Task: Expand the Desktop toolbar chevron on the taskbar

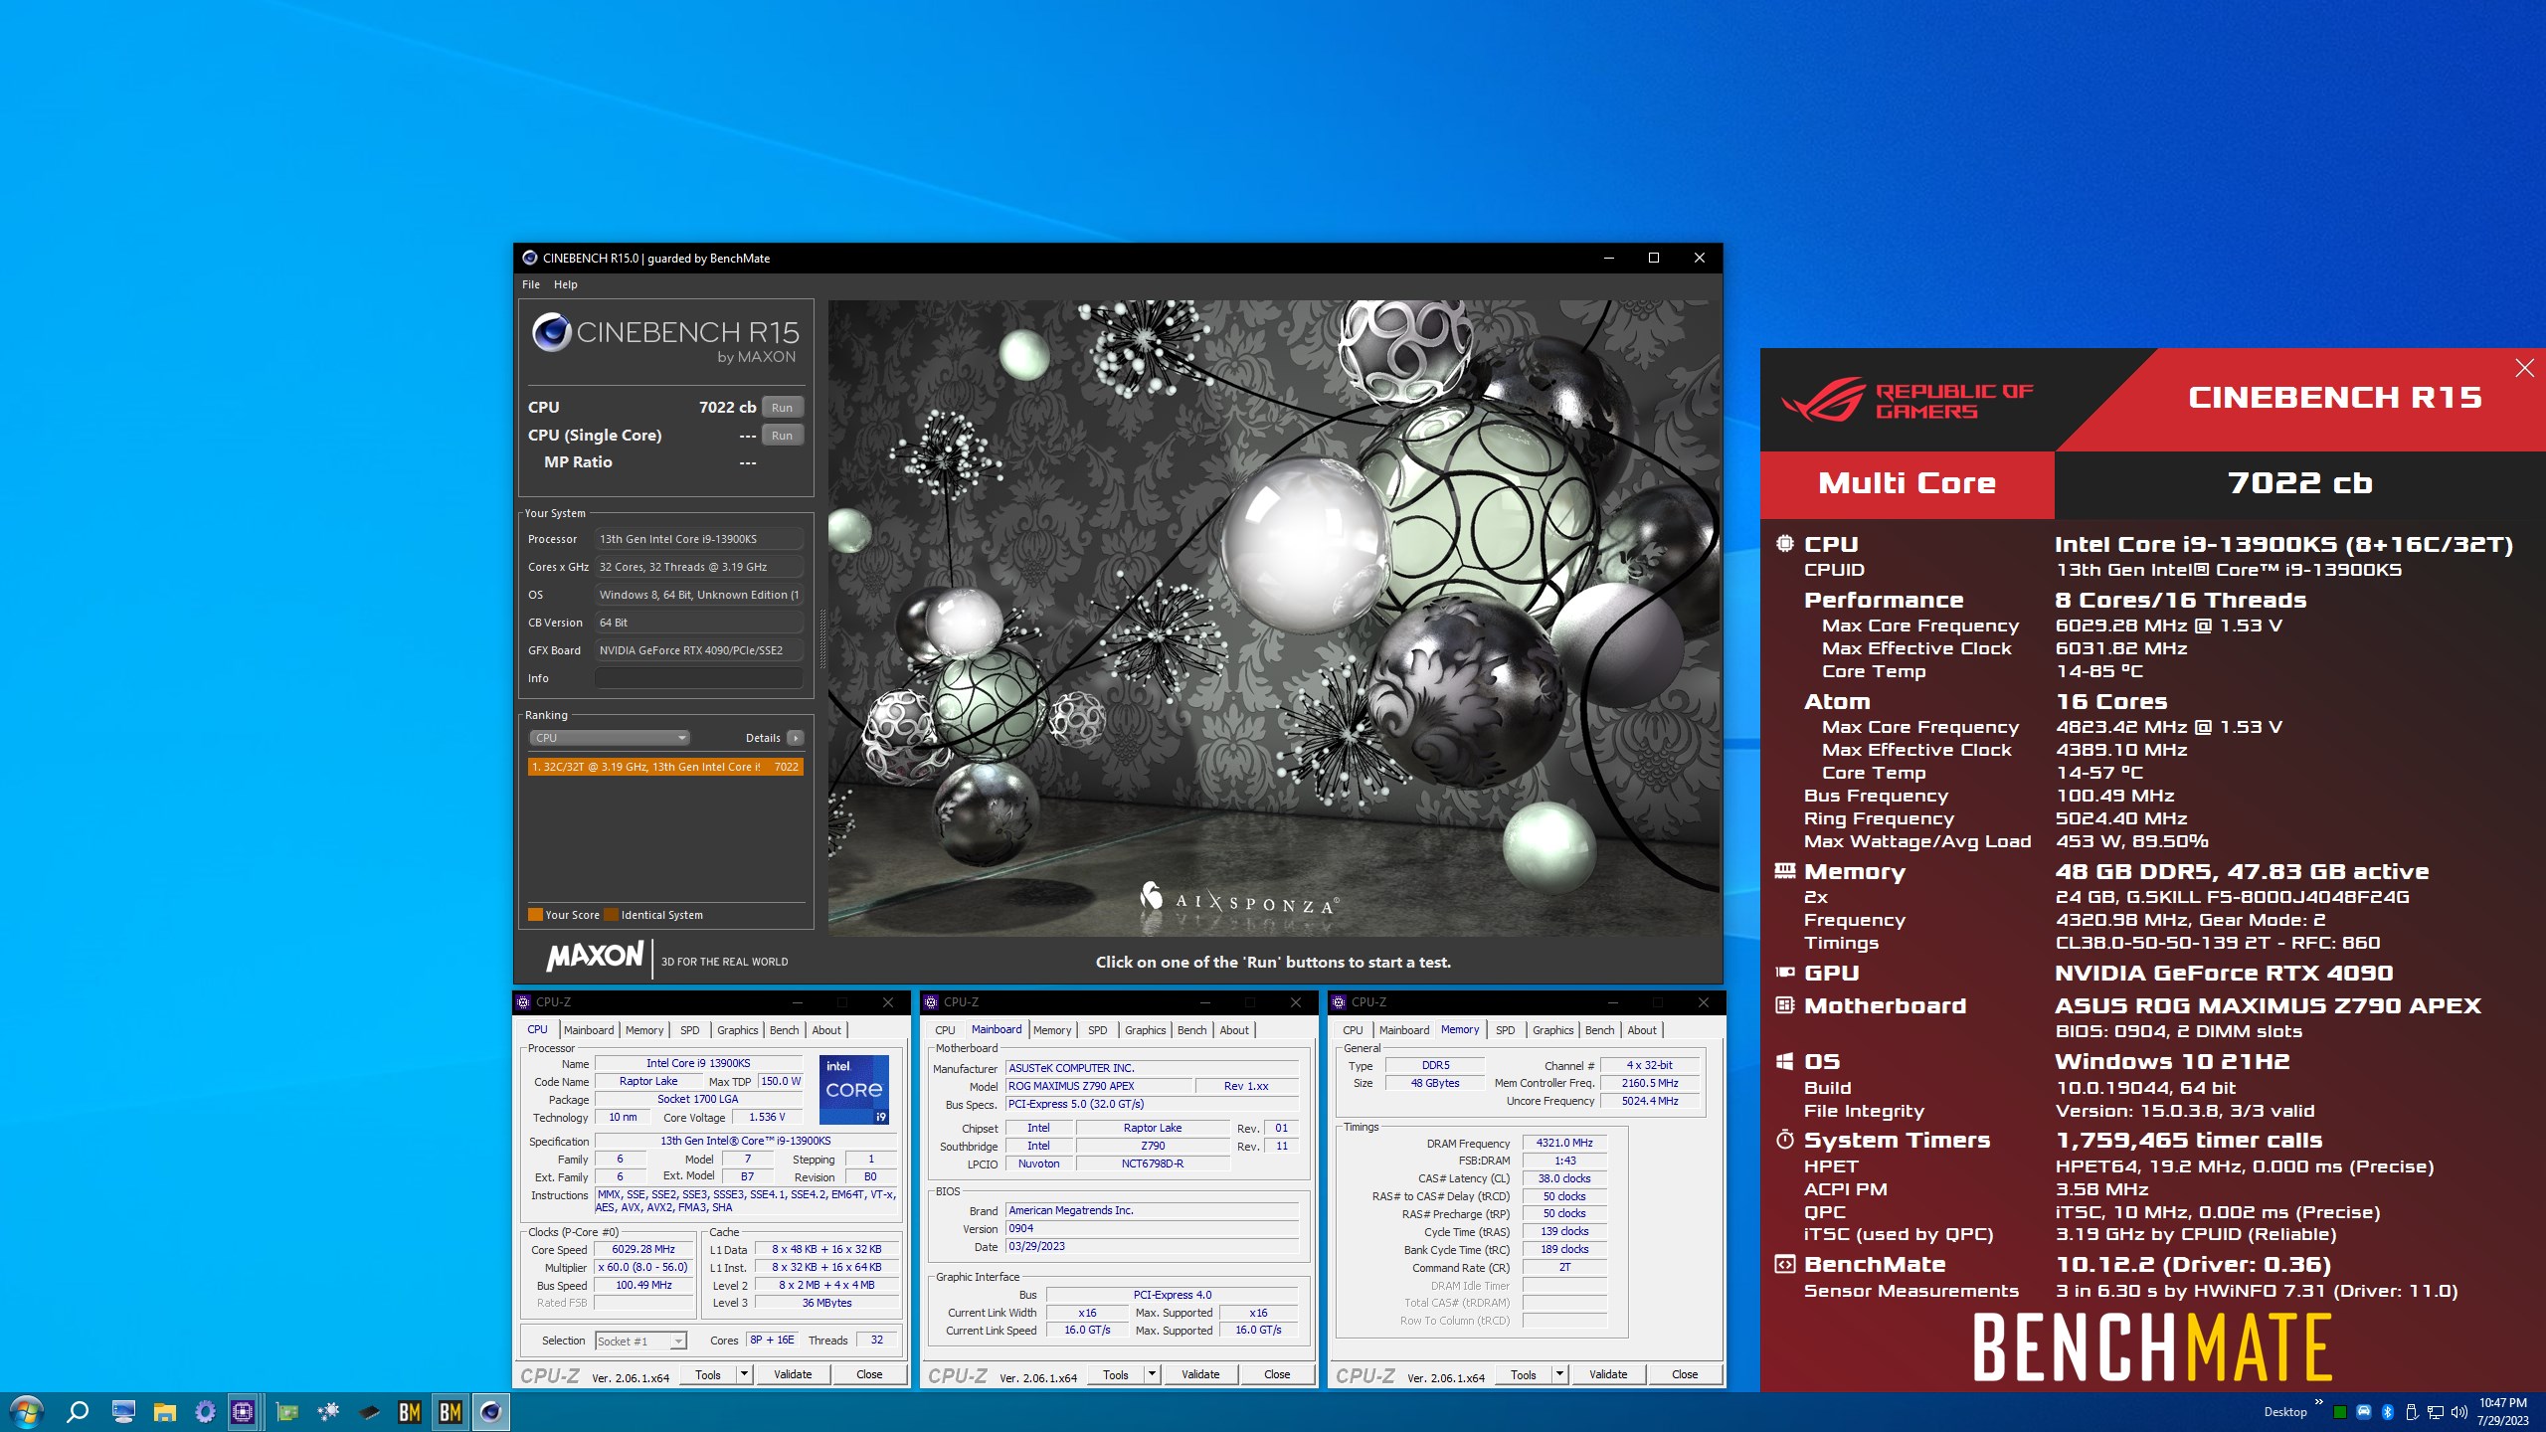Action: (2319, 1403)
